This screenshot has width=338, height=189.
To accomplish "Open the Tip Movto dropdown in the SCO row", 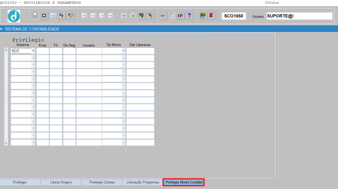I will (x=124, y=51).
